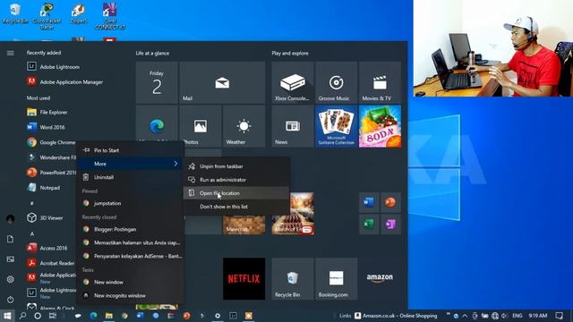
Task: Choose Run as administrator
Action: [x=236, y=180]
